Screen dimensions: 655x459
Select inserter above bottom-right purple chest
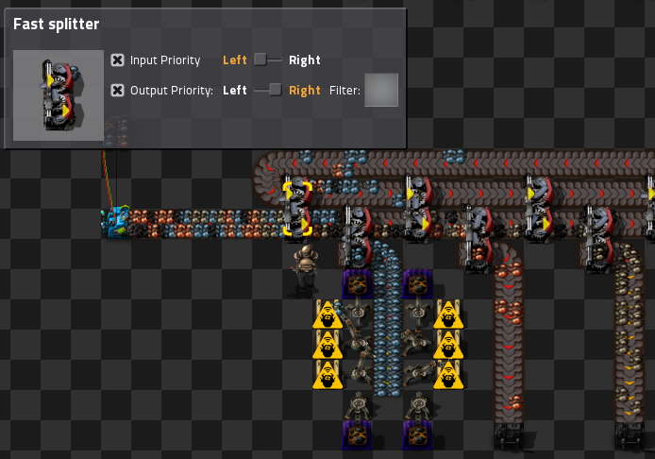click(x=418, y=405)
